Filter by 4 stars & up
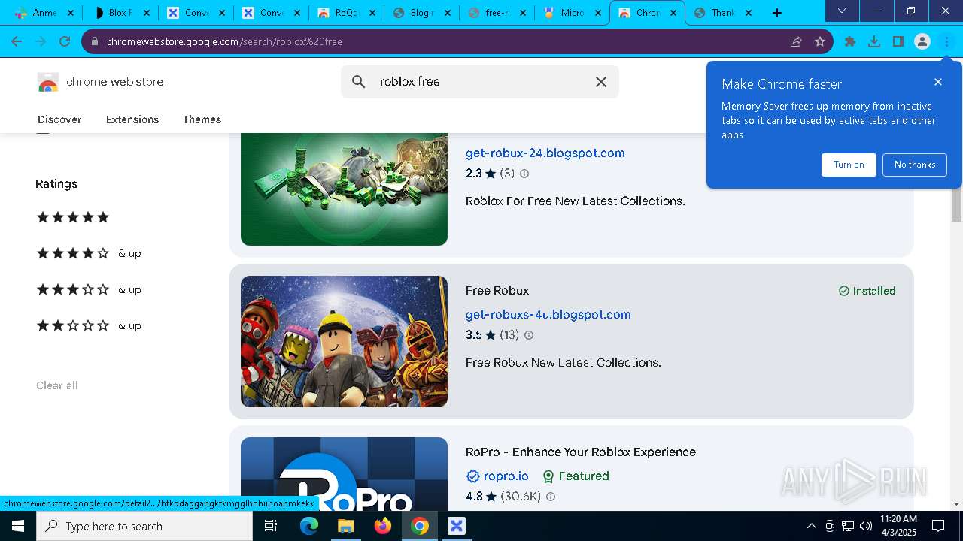This screenshot has height=541, width=963. tap(89, 253)
